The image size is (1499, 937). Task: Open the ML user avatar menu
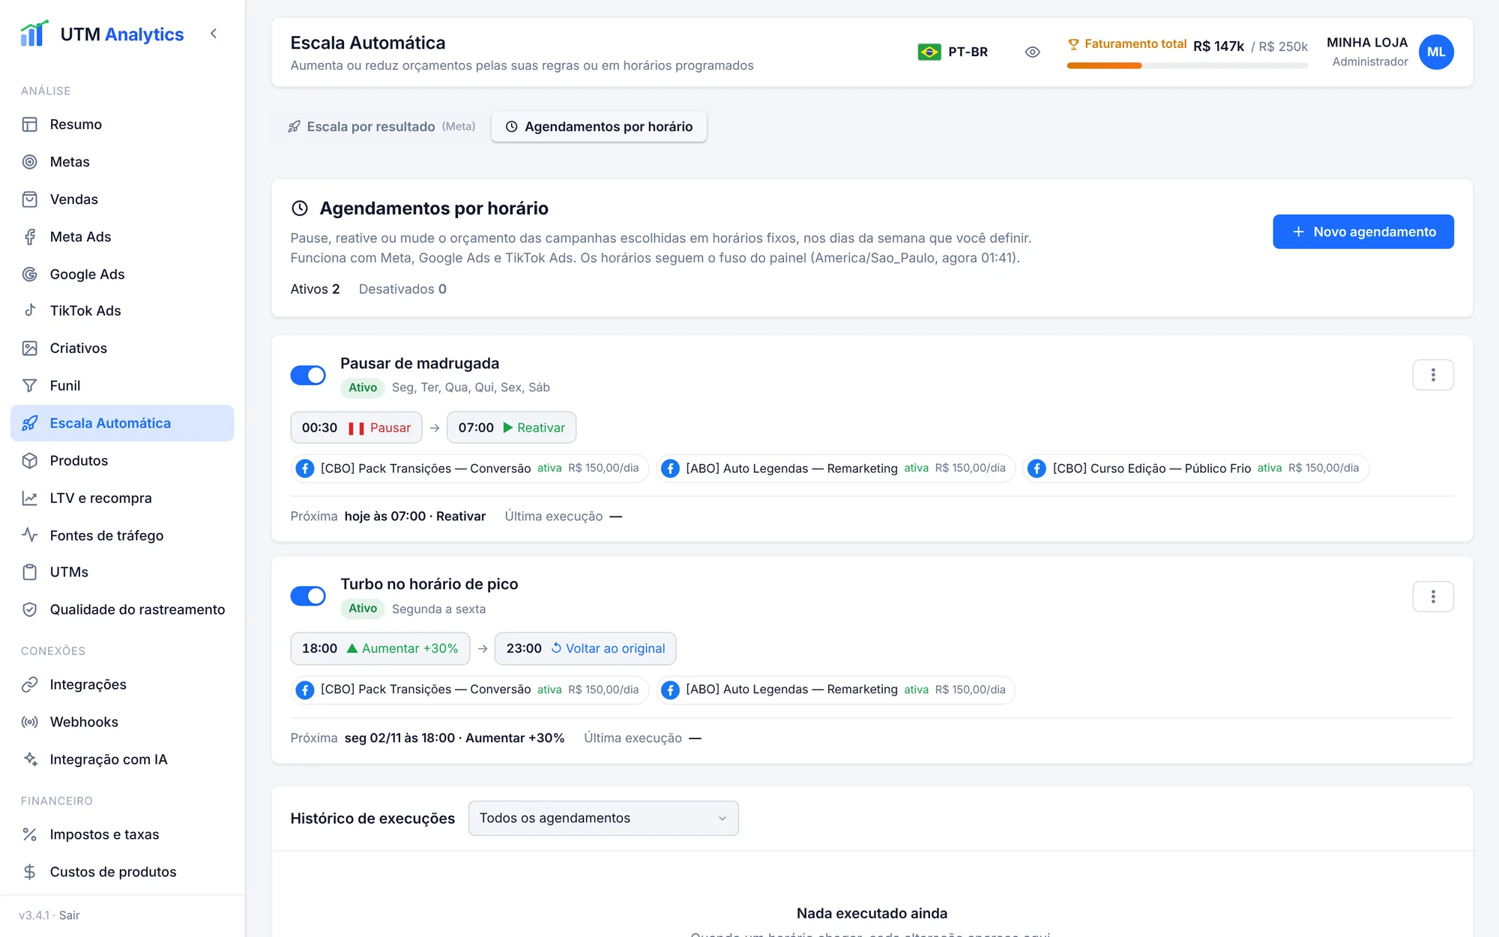[1436, 52]
